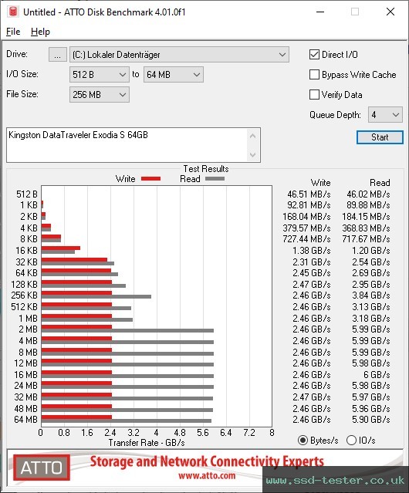This screenshot has width=409, height=493.
Task: Open the Drive selection dropdown
Action: pos(179,55)
